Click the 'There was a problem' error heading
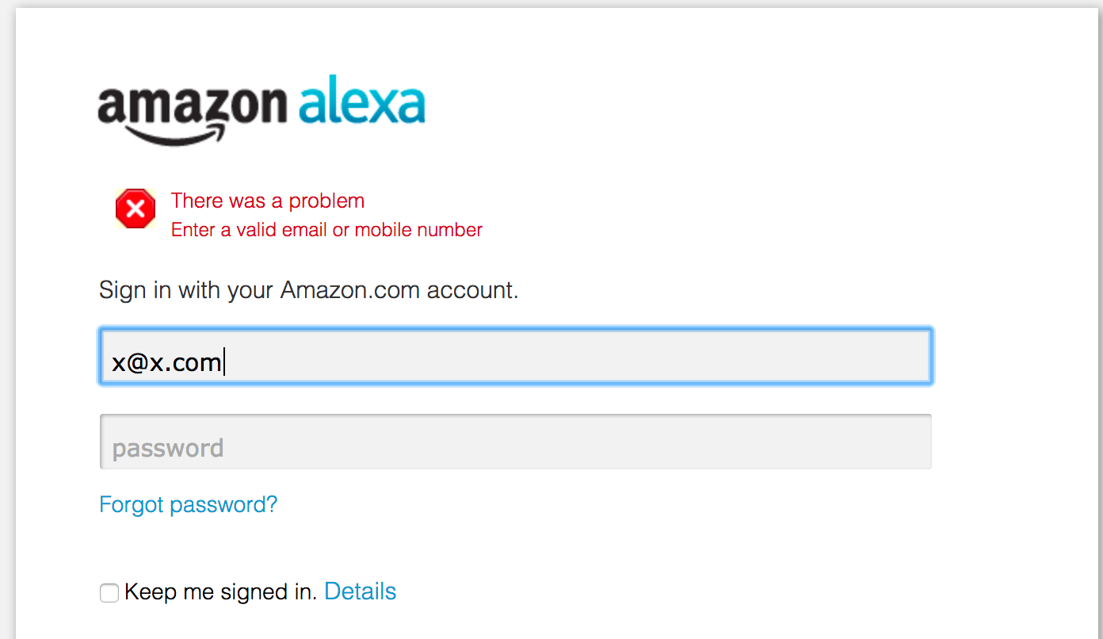The image size is (1103, 639). (x=268, y=201)
